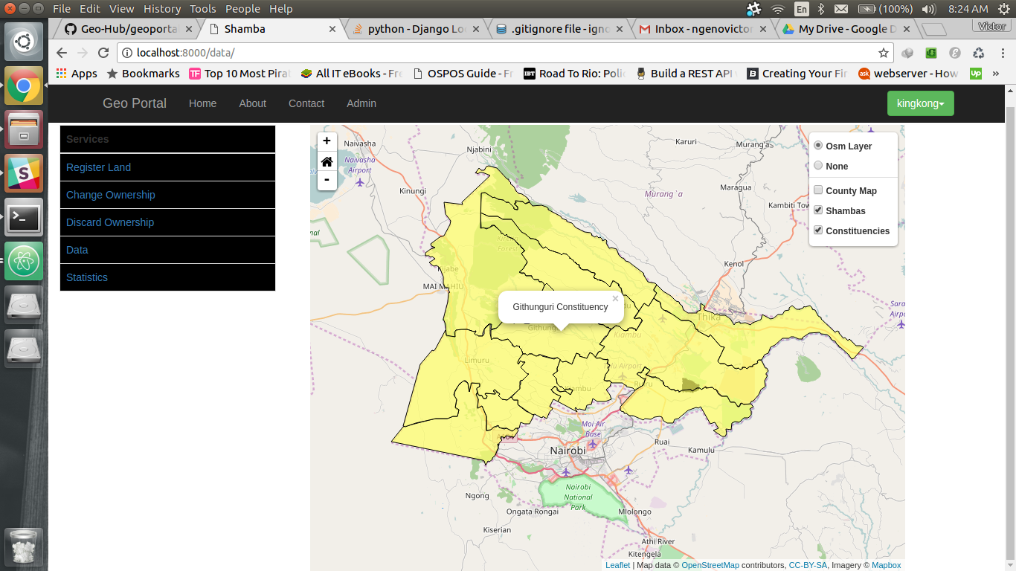Open the Change Ownership link
This screenshot has height=571, width=1016.
(111, 195)
